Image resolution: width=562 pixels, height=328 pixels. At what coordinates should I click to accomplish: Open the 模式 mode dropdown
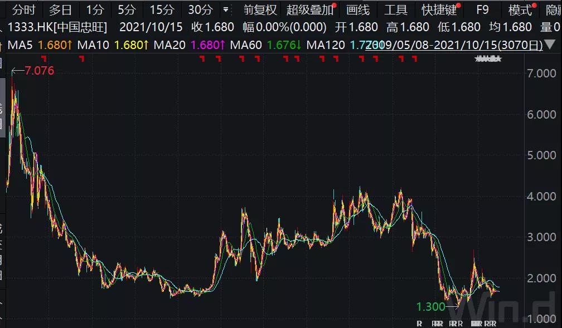(x=520, y=10)
